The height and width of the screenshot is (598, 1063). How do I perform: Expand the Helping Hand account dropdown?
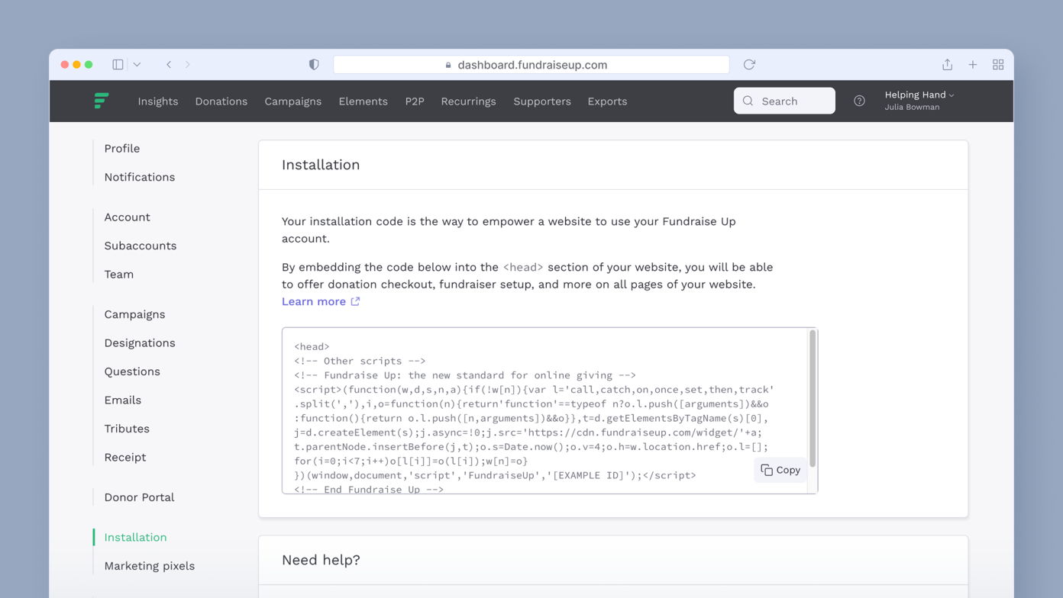click(x=919, y=95)
